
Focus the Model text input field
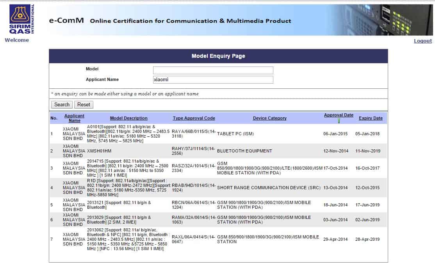(213, 70)
